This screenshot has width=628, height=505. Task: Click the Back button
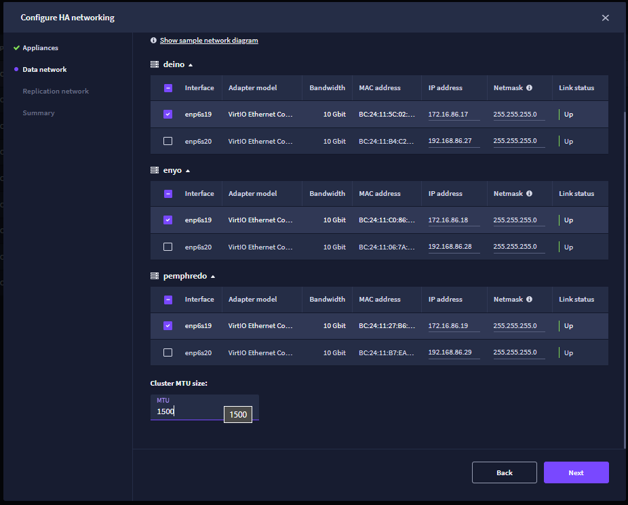pyautogui.click(x=505, y=472)
